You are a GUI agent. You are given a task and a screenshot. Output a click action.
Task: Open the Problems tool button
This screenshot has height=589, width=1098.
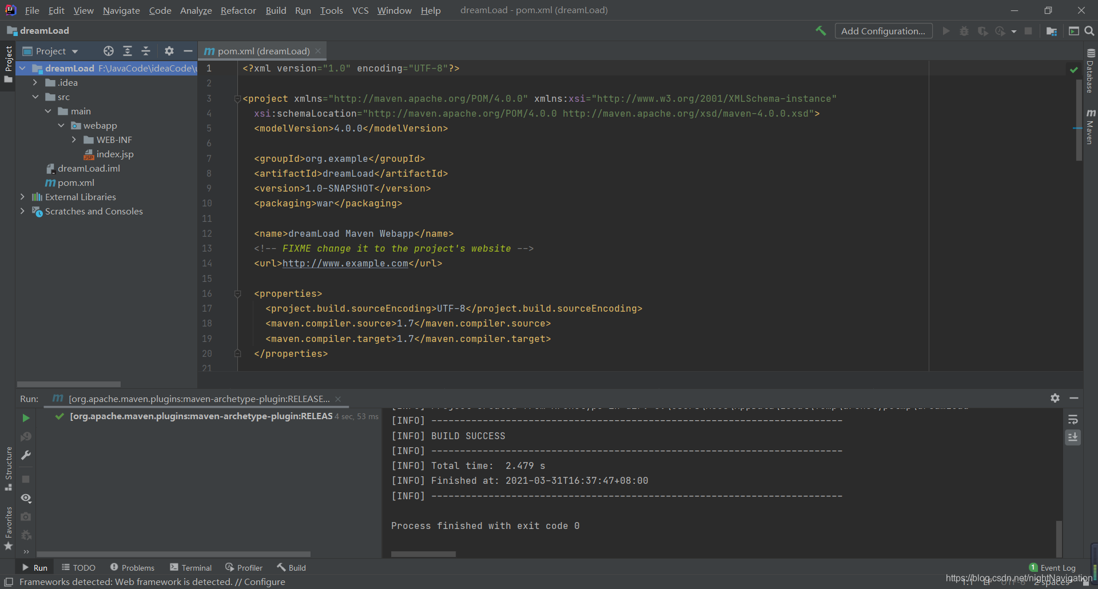click(x=132, y=568)
